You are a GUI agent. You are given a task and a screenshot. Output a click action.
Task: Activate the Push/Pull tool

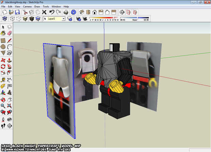(10, 60)
